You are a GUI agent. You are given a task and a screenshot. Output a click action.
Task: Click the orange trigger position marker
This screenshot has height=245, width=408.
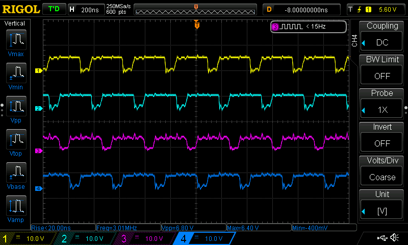(x=197, y=24)
